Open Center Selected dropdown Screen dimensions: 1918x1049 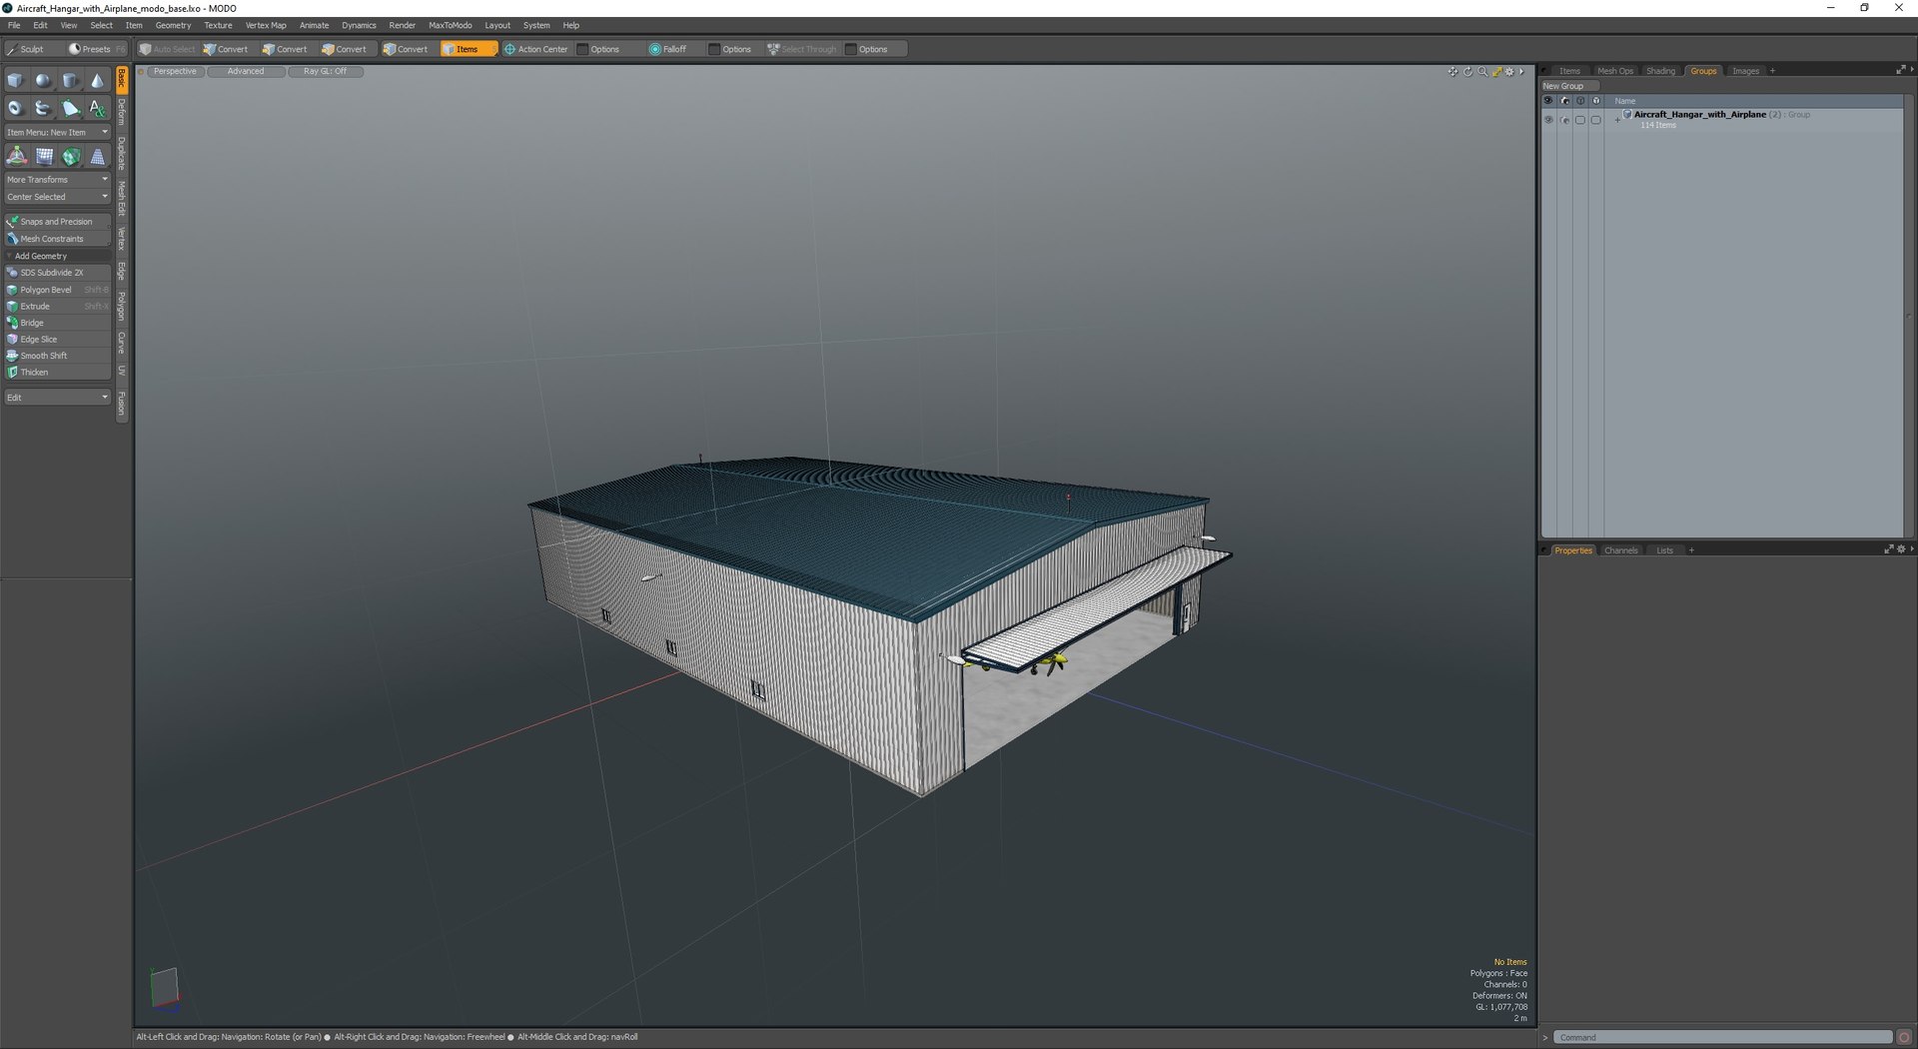[57, 197]
